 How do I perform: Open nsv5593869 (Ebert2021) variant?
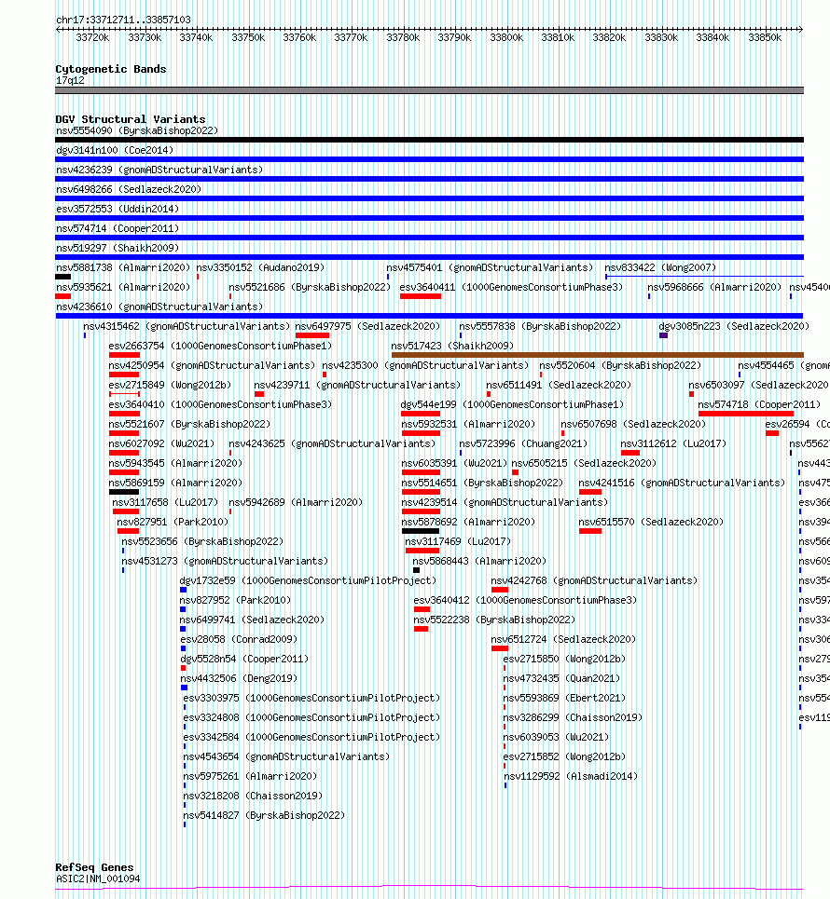pos(564,698)
